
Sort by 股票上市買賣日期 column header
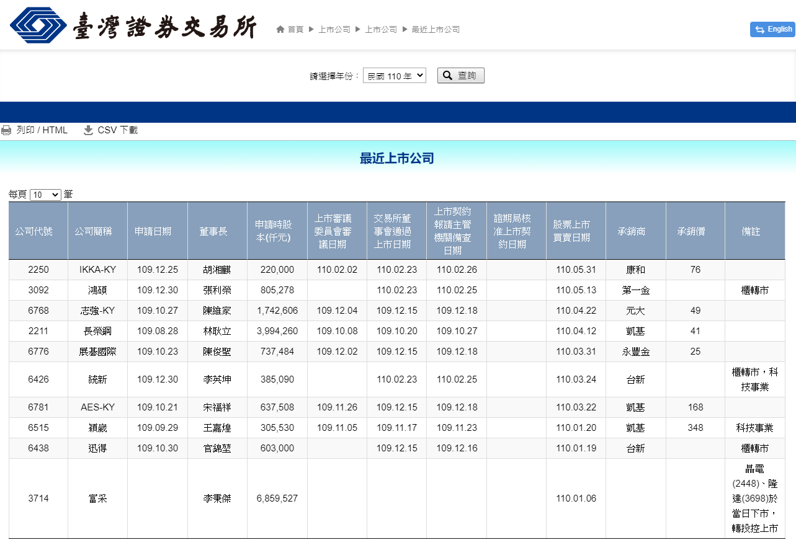576,231
